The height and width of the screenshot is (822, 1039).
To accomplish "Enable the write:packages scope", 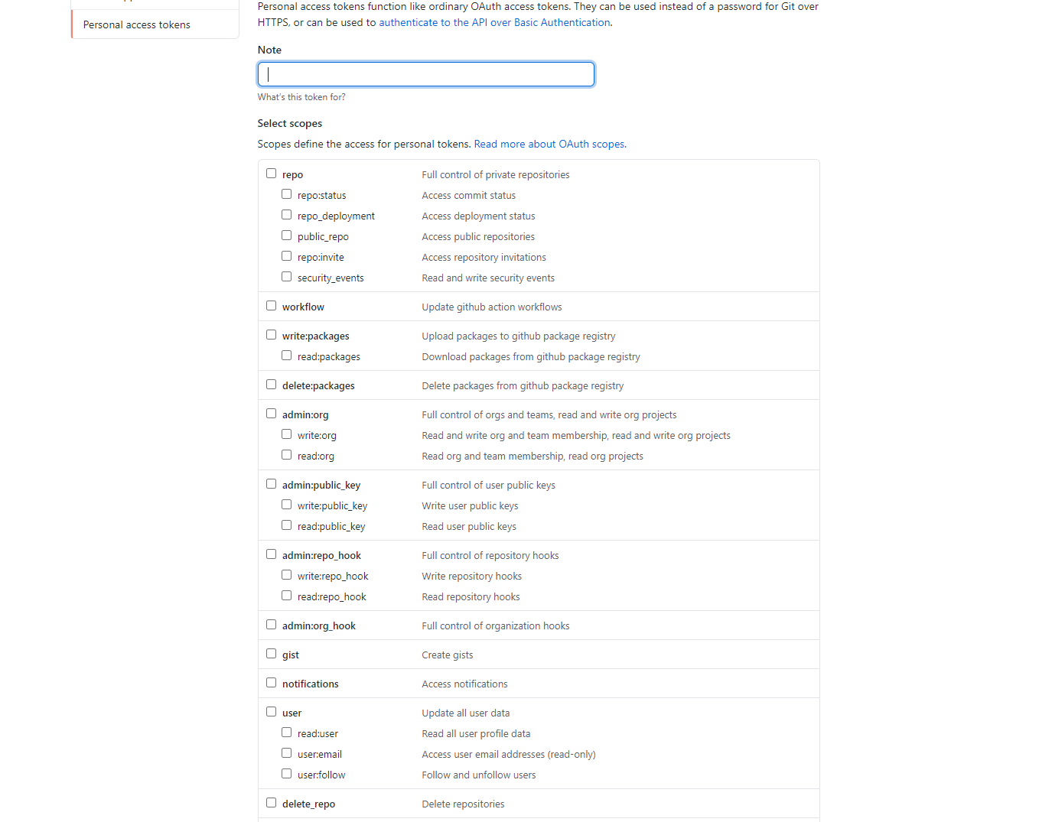I will [271, 334].
